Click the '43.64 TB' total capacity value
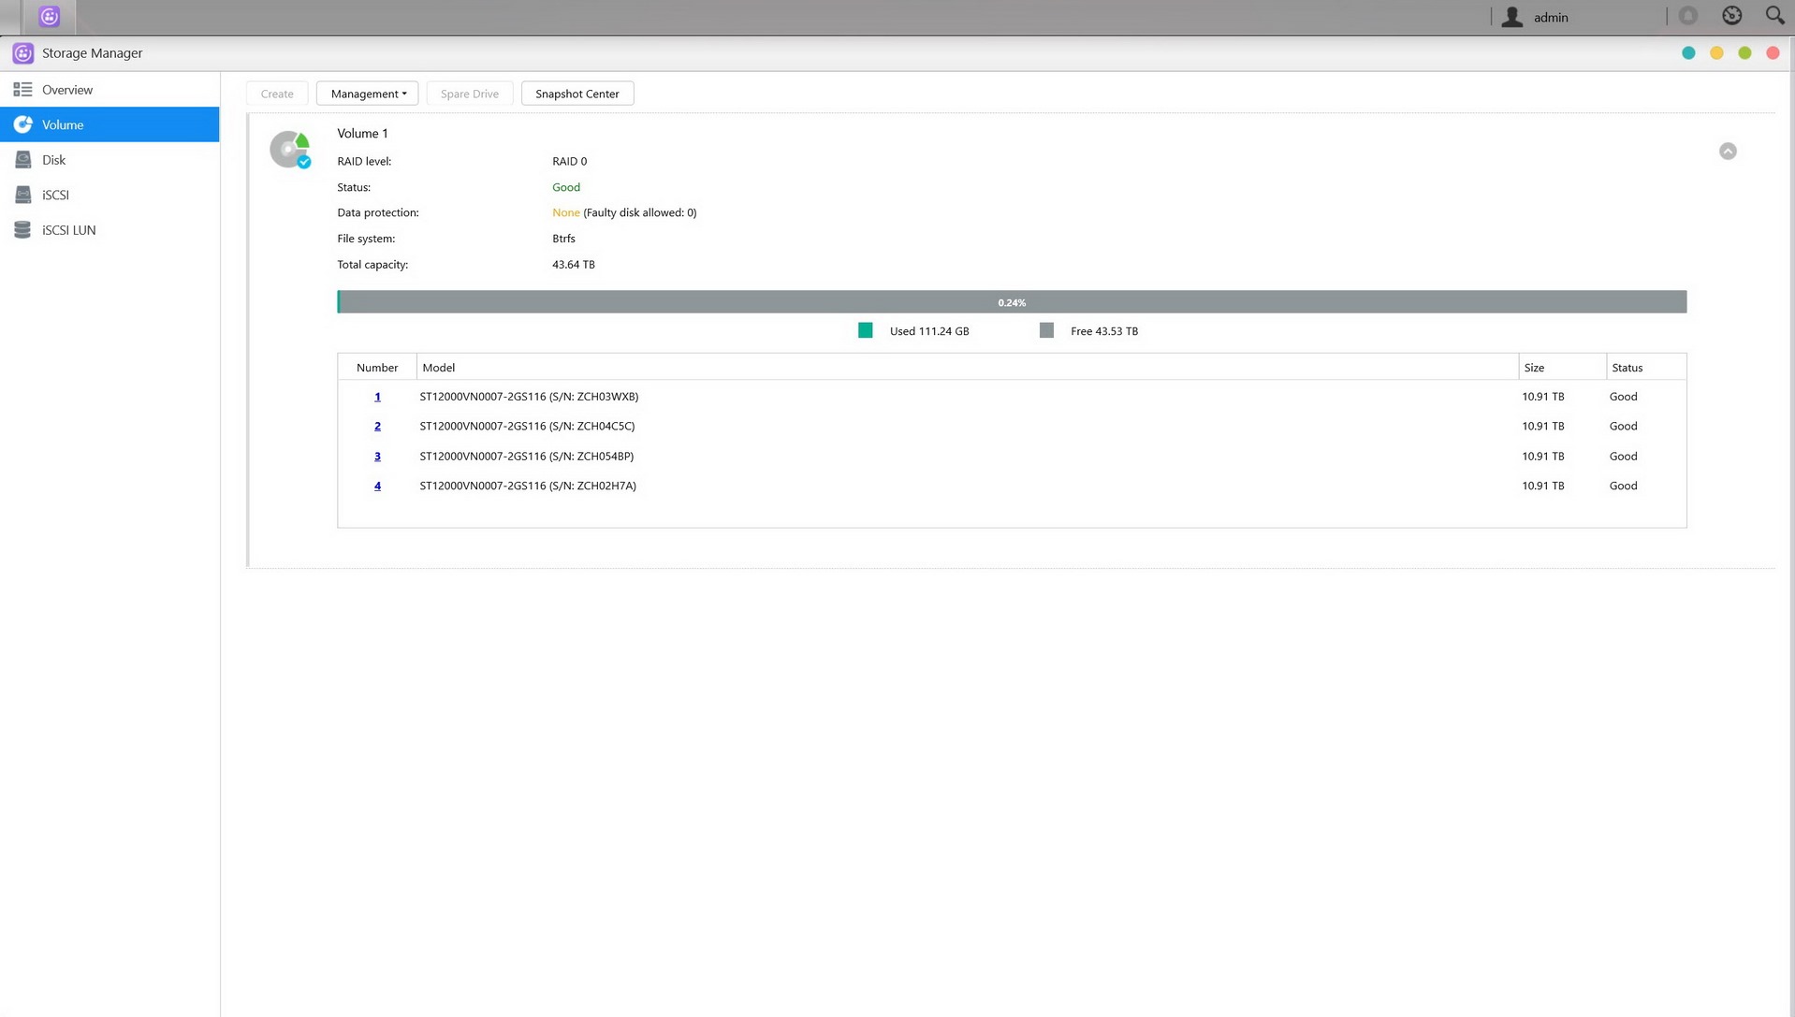Screen dimensions: 1795x1017 coord(574,265)
